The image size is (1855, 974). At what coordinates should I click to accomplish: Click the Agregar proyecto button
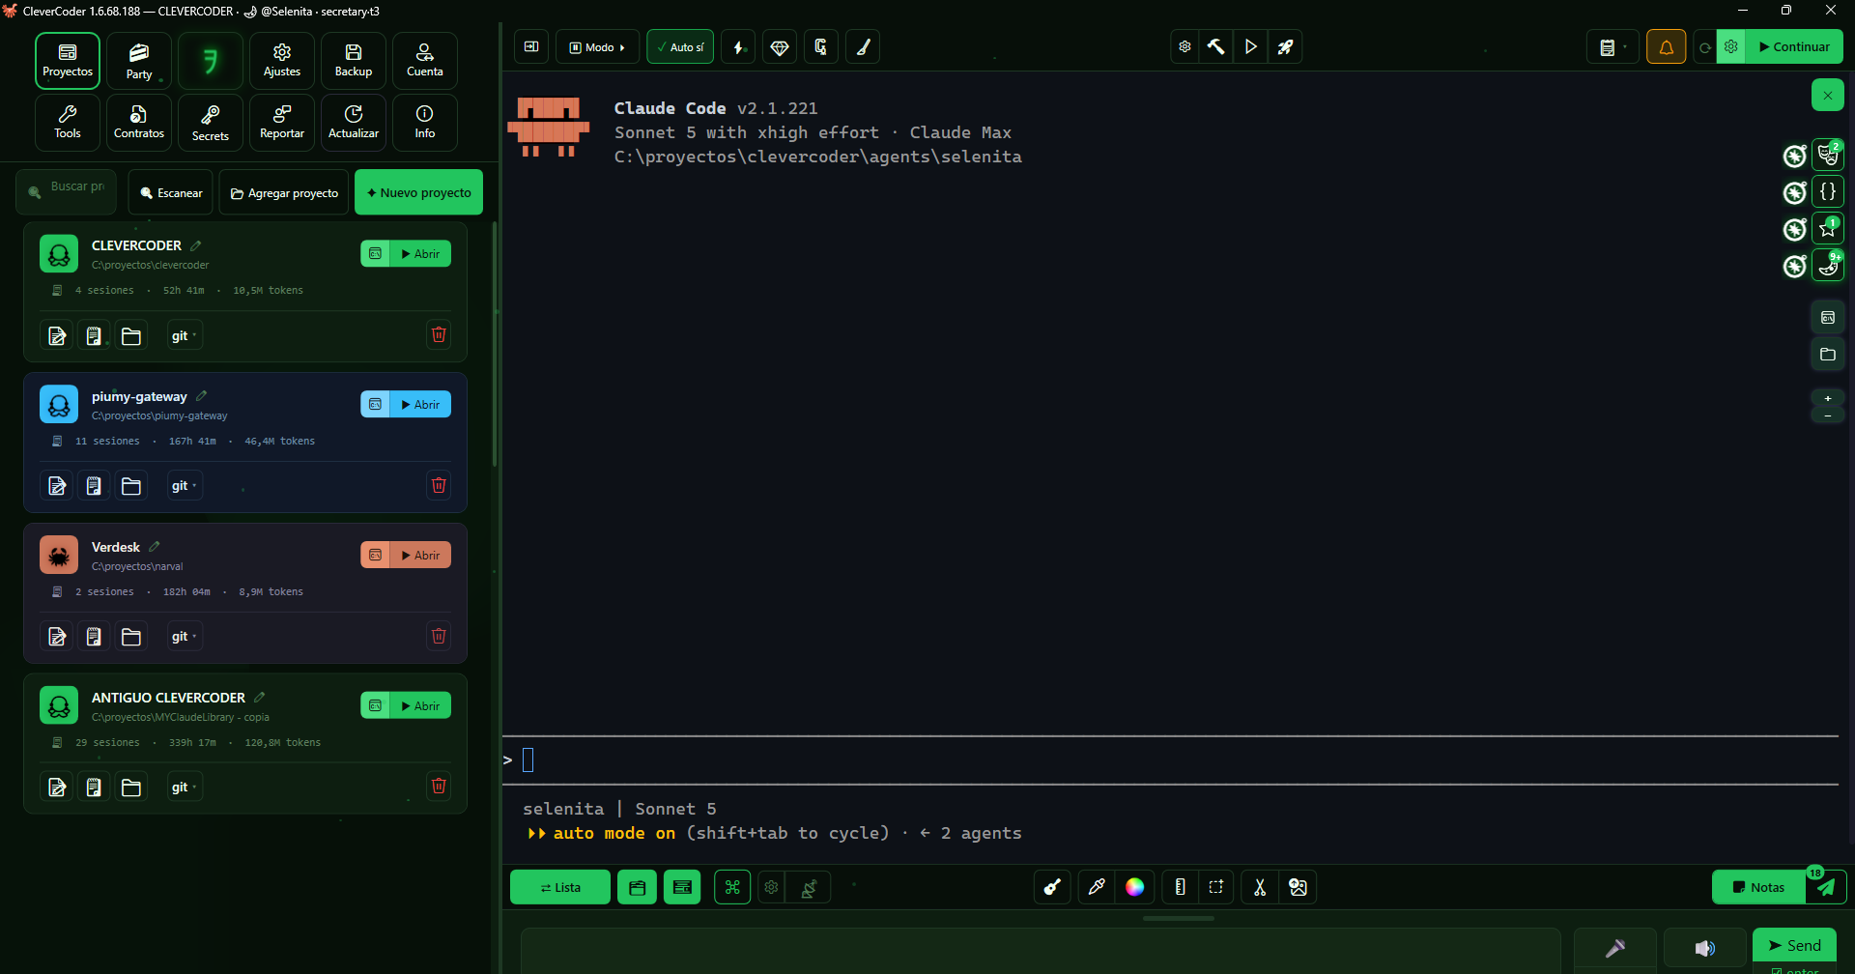click(284, 192)
